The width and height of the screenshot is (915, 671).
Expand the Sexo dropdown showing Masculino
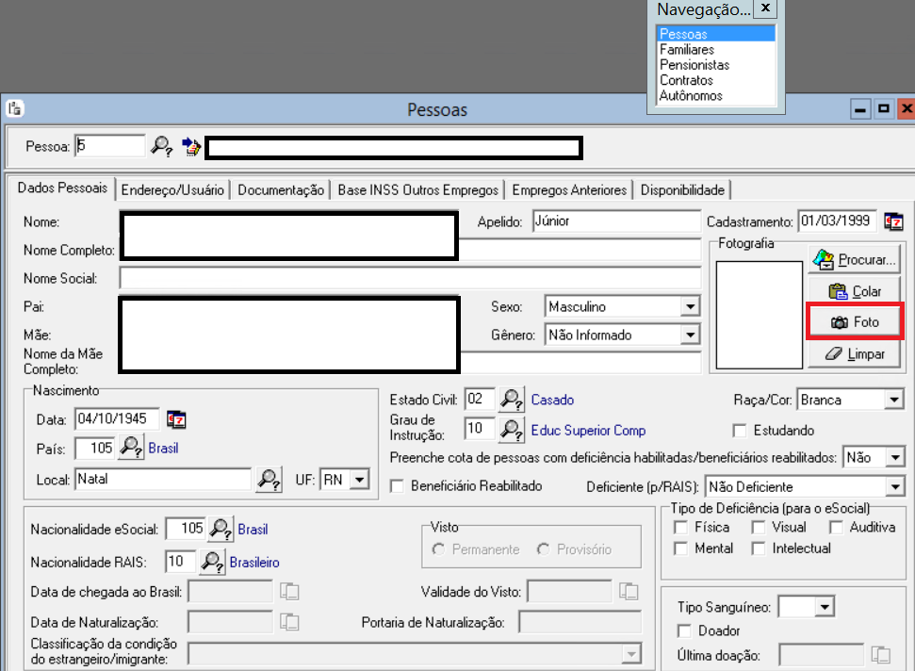[690, 306]
